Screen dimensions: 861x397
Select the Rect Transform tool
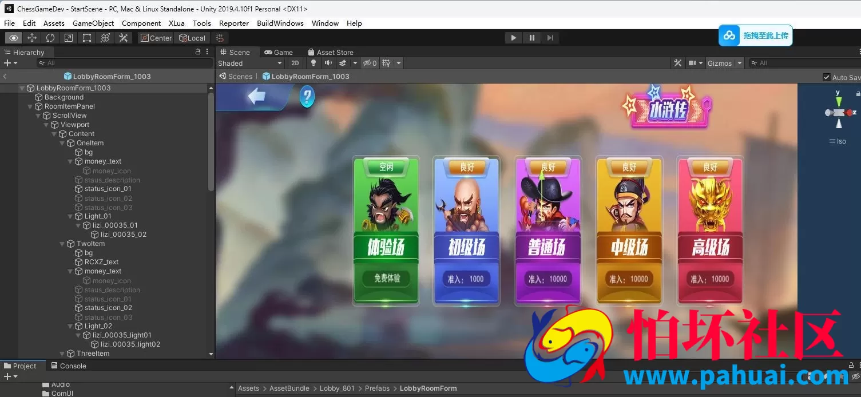(87, 38)
